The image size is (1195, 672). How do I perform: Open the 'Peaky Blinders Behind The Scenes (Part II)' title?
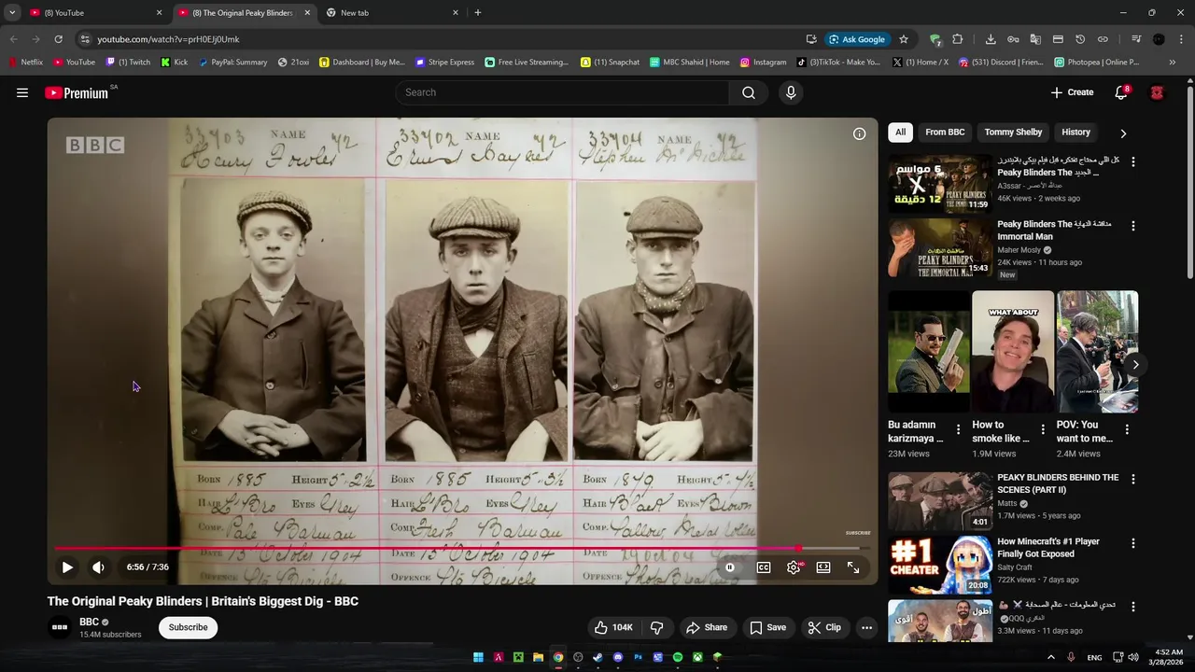(1058, 483)
